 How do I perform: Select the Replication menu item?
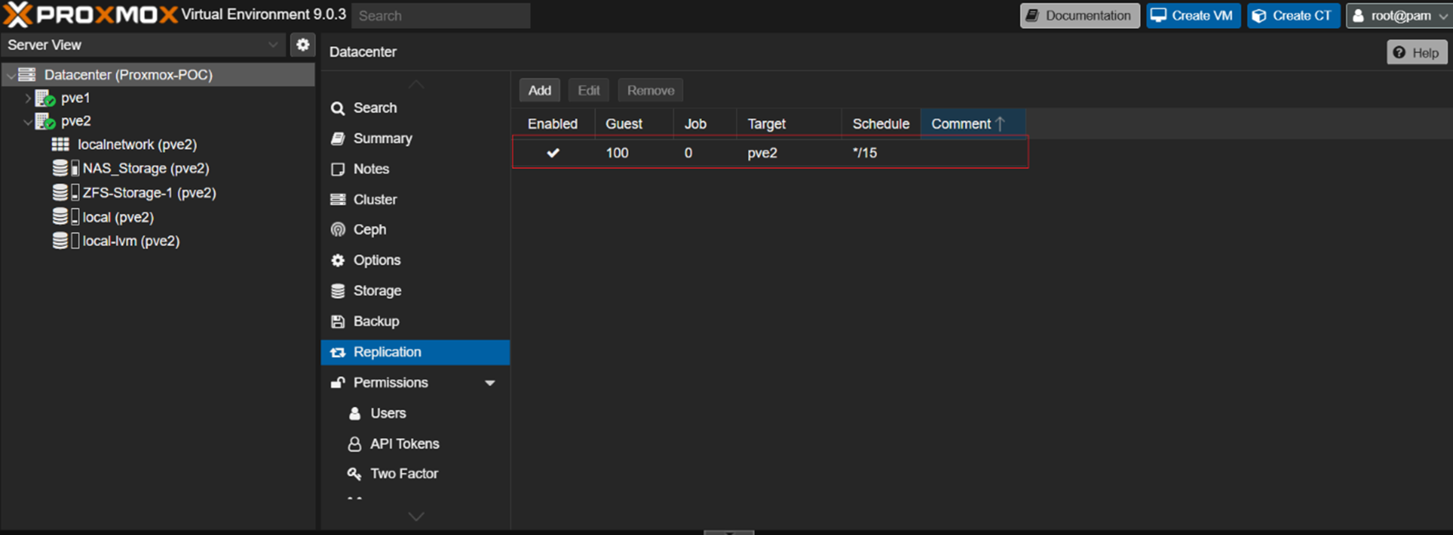[x=415, y=352]
